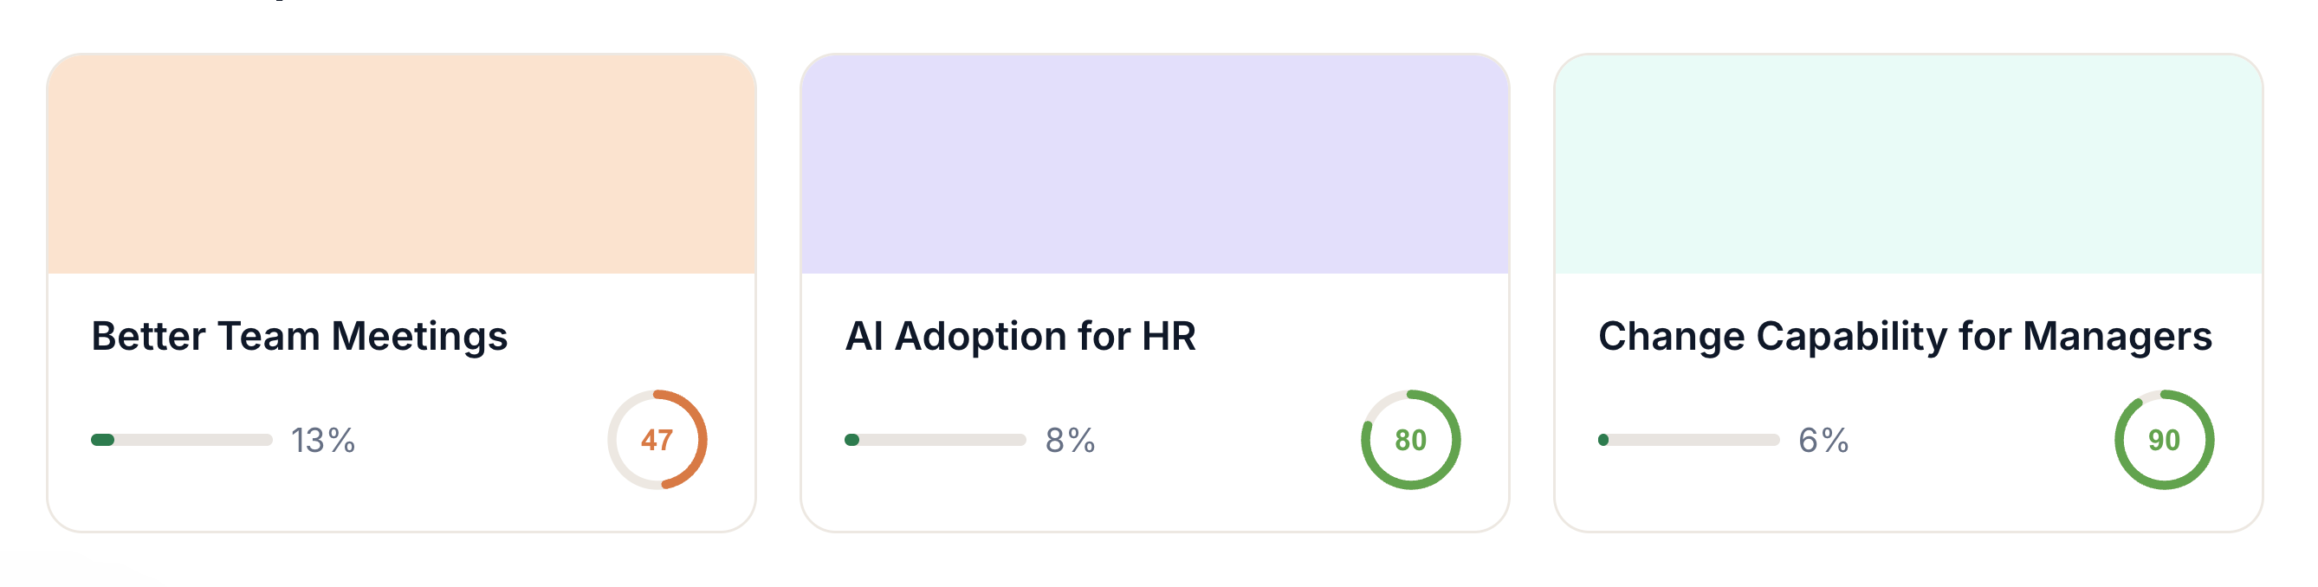Click the number 90 inside the ring
2318x587 pixels.
coord(2164,441)
